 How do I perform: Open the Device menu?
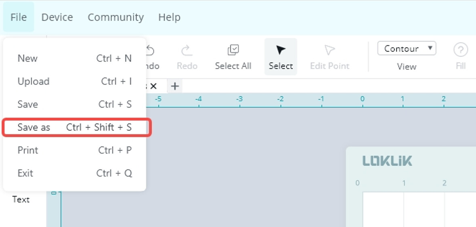pyautogui.click(x=57, y=17)
